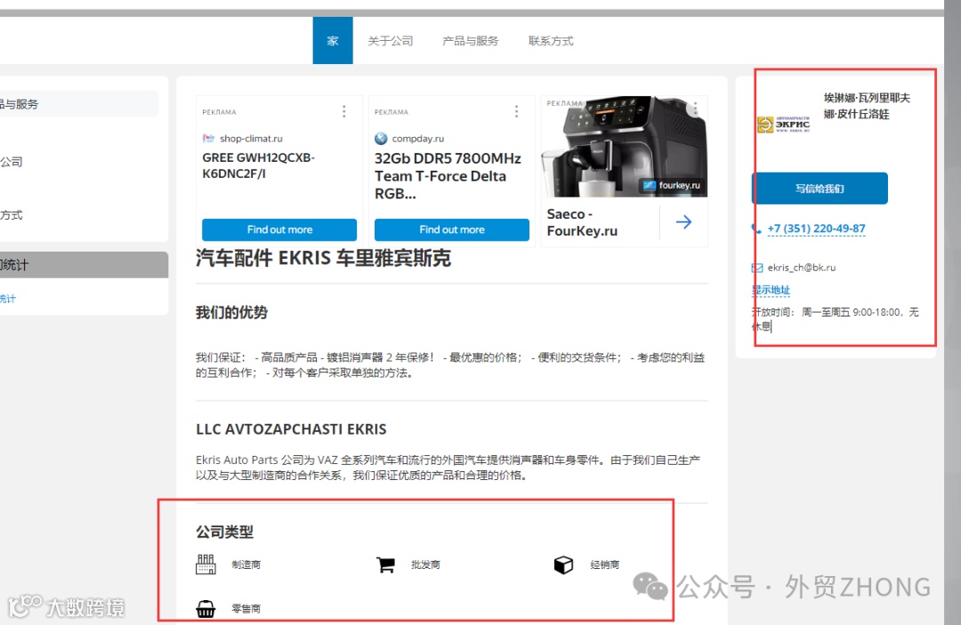The width and height of the screenshot is (961, 625).
Task: Click email envelope icon
Action: [x=757, y=268]
